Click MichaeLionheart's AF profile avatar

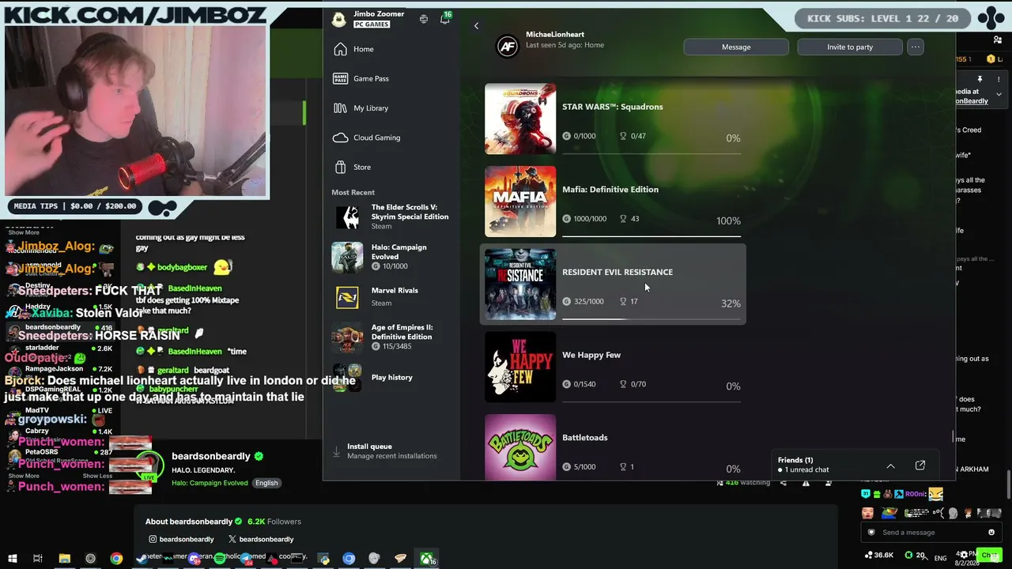(x=507, y=47)
